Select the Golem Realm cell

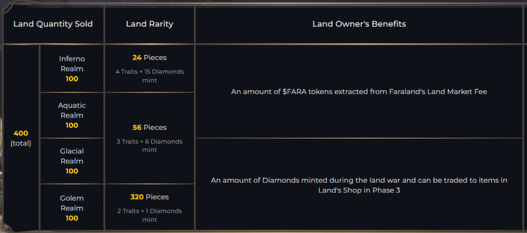tap(72, 203)
